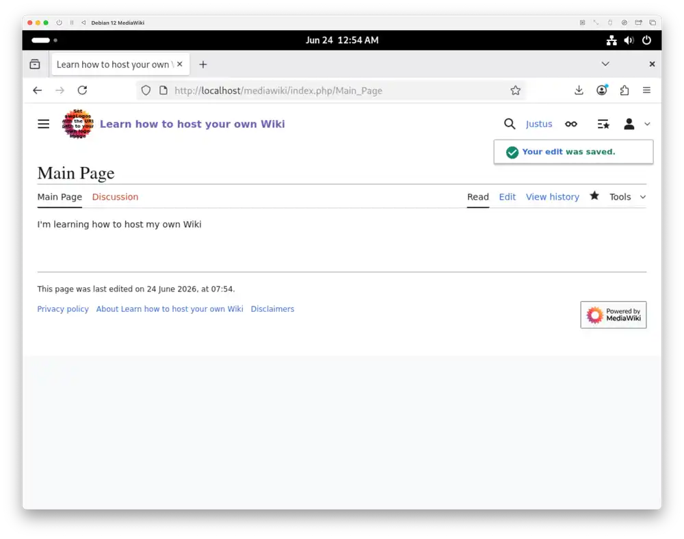
Task: Open the power menu icon in top bar
Action: [646, 40]
